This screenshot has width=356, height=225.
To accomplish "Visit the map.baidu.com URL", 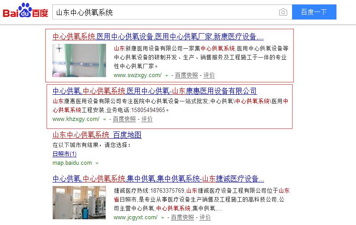I will (72, 163).
